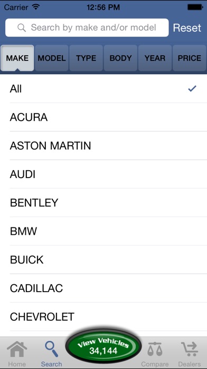The height and width of the screenshot is (369, 207).
Task: Select CHEVROLET in the make list
Action: (x=103, y=317)
